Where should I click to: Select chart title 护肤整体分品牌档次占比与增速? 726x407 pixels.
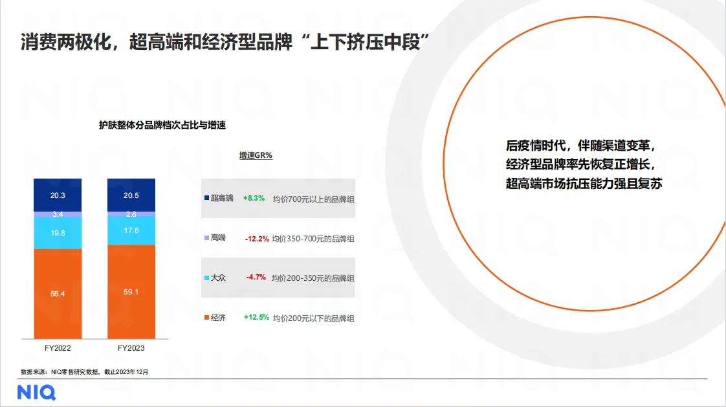click(x=162, y=125)
